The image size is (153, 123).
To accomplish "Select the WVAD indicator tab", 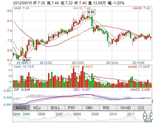I will point(126,108).
